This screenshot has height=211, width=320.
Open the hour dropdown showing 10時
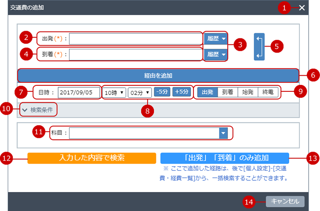pyautogui.click(x=114, y=92)
